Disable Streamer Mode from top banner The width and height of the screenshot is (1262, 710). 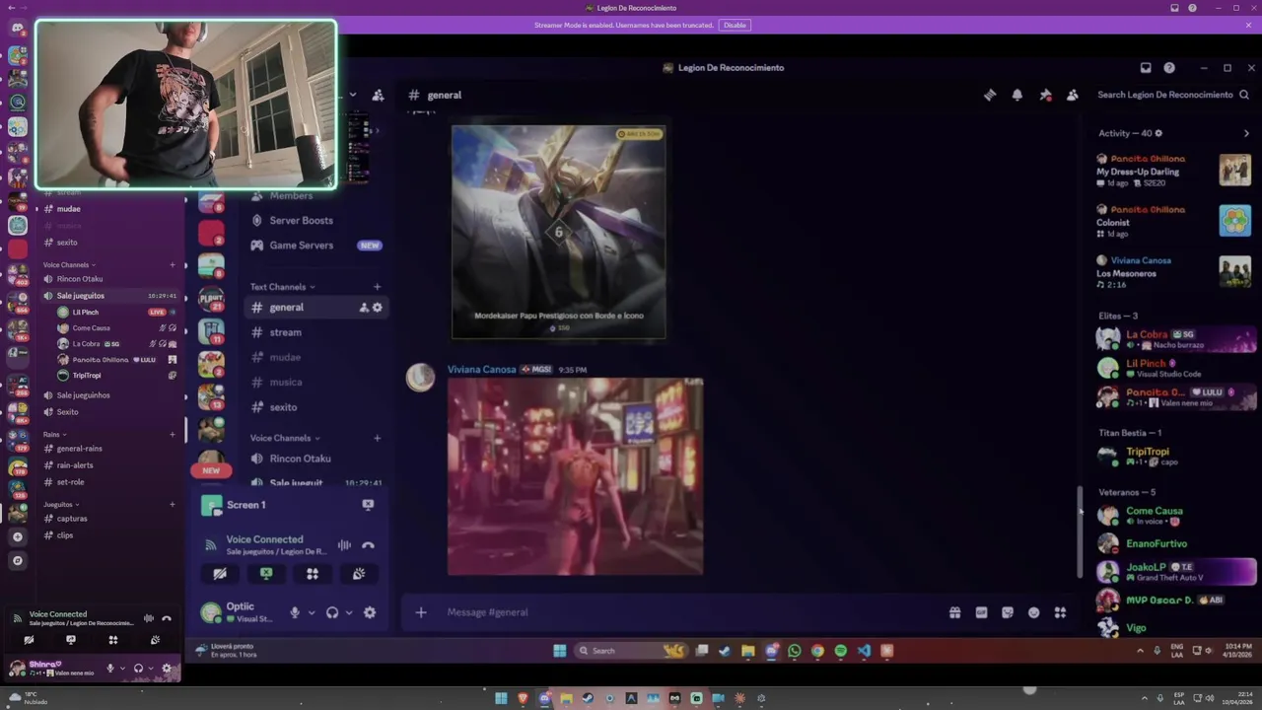[x=735, y=25]
